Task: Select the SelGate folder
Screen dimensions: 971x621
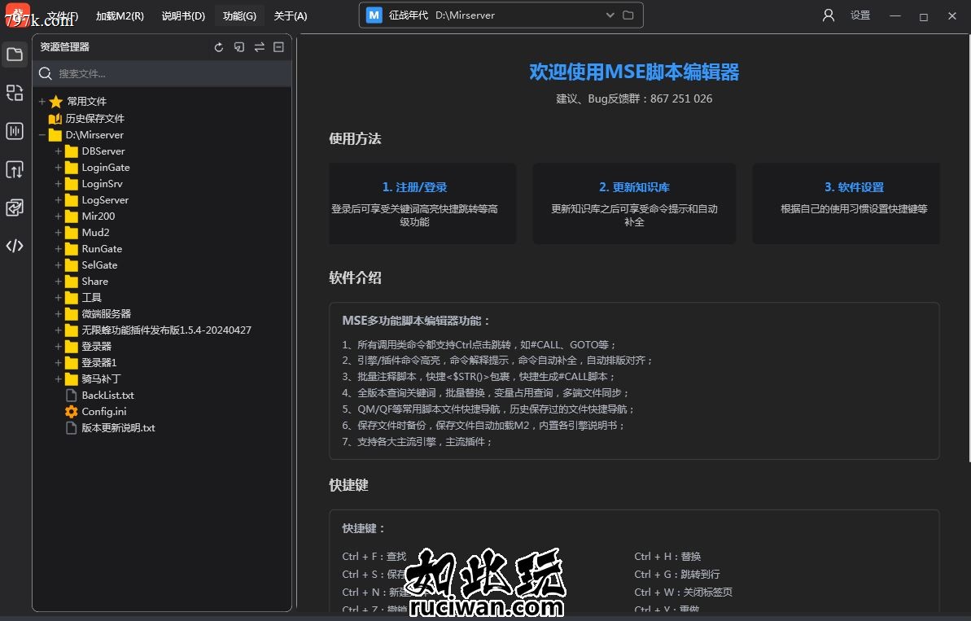Action: [99, 265]
